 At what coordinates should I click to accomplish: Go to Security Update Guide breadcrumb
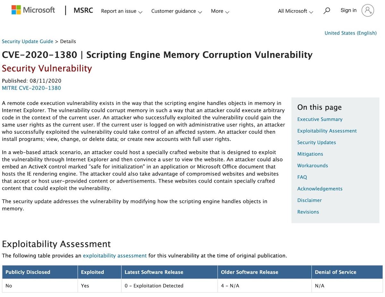[x=28, y=41]
